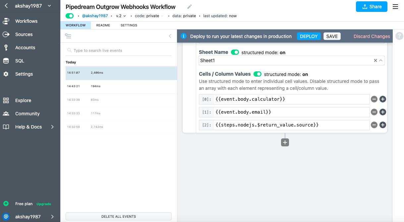
Task: Collapse the events panel with the chevron
Action: (170, 36)
